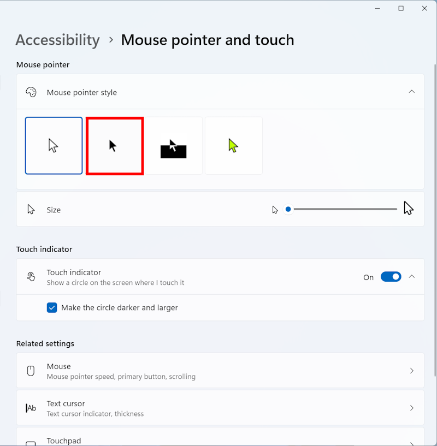Collapse the Mouse pointer style section
Viewport: 437px width, 446px height.
point(412,92)
